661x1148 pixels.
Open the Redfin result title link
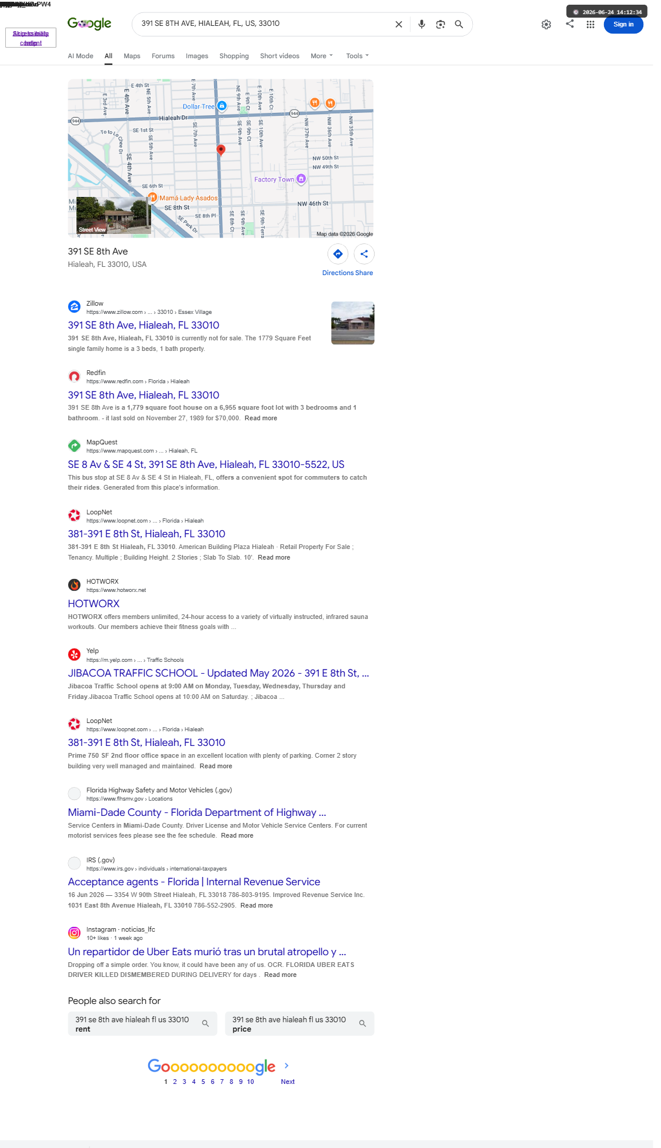pos(143,395)
